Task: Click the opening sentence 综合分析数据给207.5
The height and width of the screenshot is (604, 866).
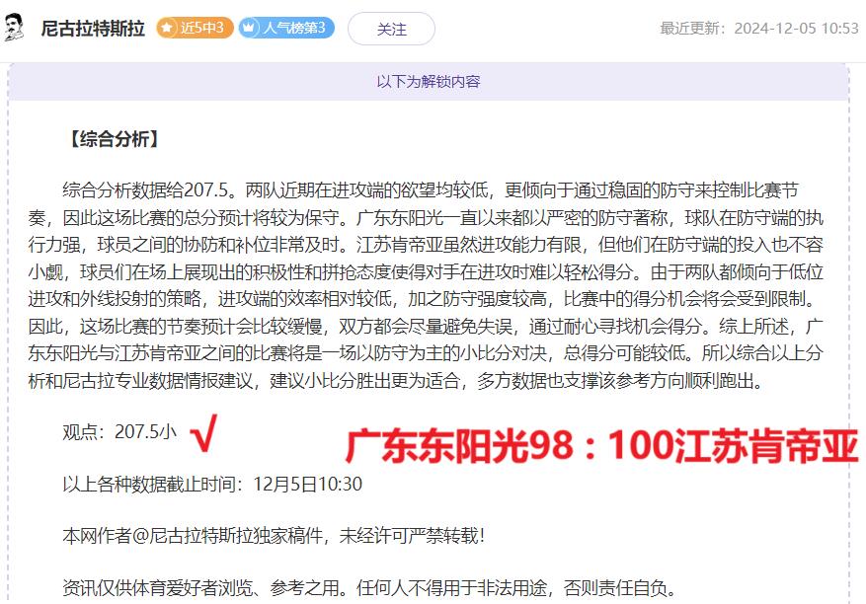Action: pos(150,190)
